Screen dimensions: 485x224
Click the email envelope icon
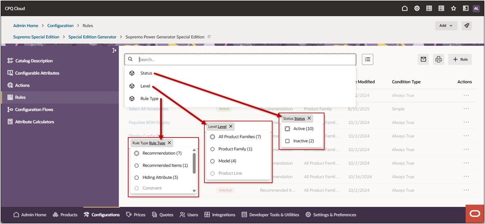click(423, 60)
